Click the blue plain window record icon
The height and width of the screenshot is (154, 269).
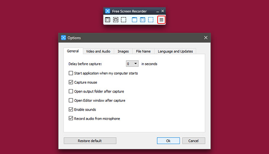[134, 20]
